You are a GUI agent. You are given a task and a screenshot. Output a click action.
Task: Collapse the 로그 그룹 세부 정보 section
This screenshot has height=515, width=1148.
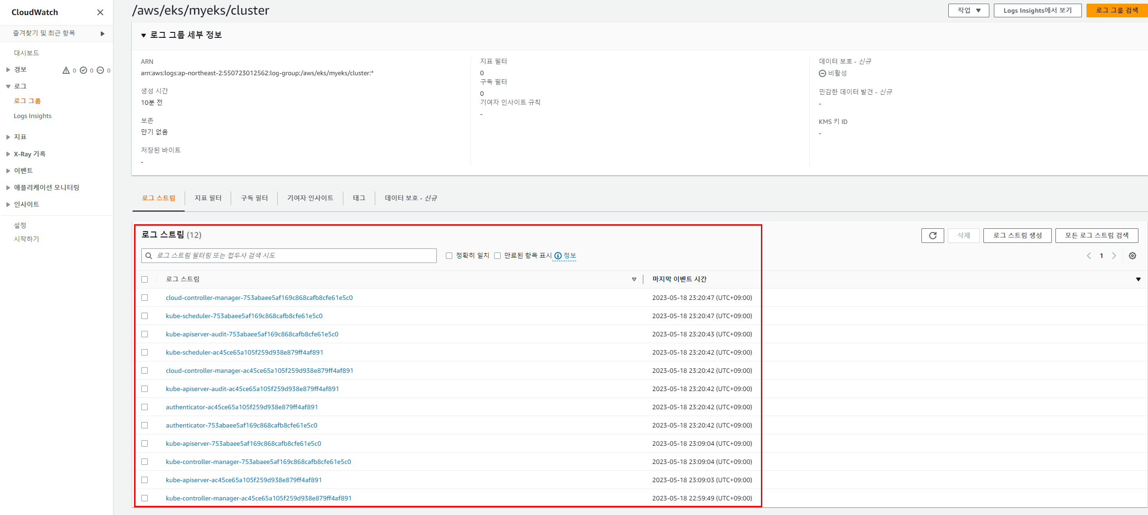click(144, 35)
